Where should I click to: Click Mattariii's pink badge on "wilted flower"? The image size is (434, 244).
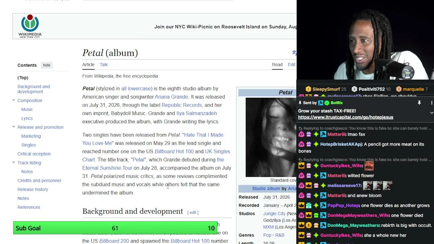(x=301, y=176)
